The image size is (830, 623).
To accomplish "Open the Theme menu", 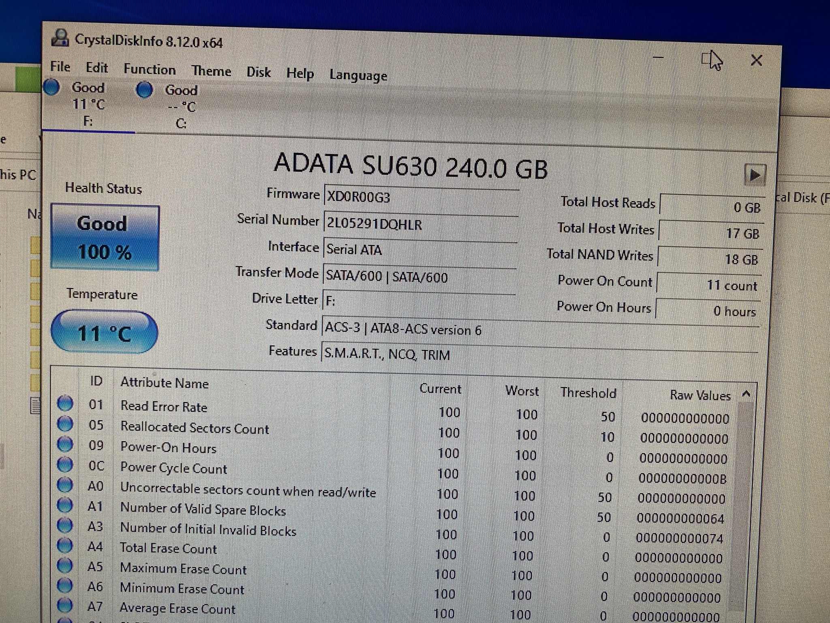I will 211,71.
